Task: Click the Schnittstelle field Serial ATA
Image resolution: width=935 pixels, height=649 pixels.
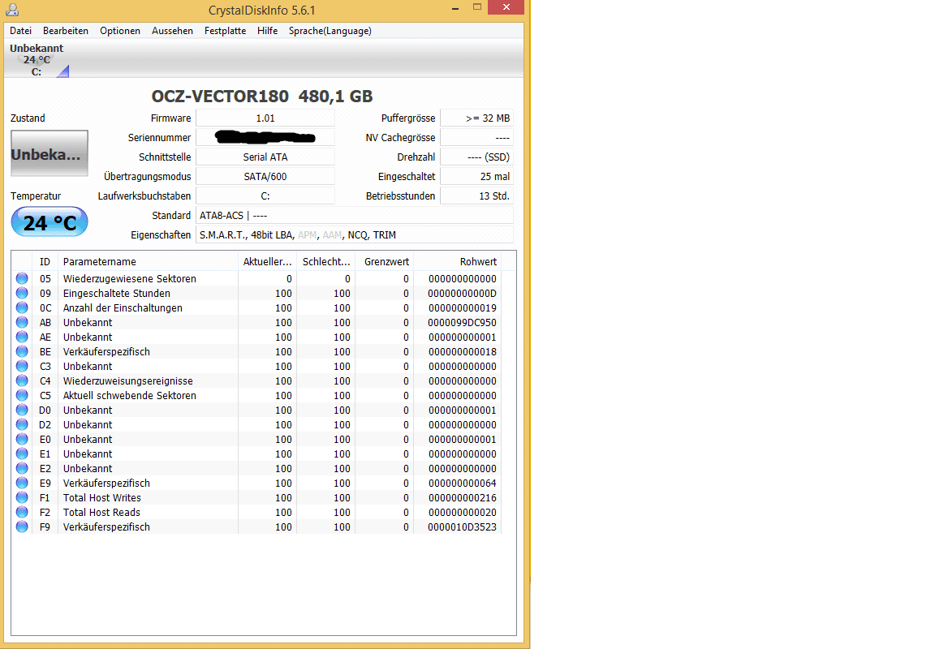Action: click(x=265, y=157)
